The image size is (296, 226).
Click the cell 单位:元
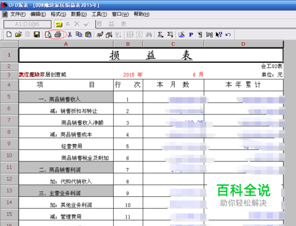tap(272, 75)
